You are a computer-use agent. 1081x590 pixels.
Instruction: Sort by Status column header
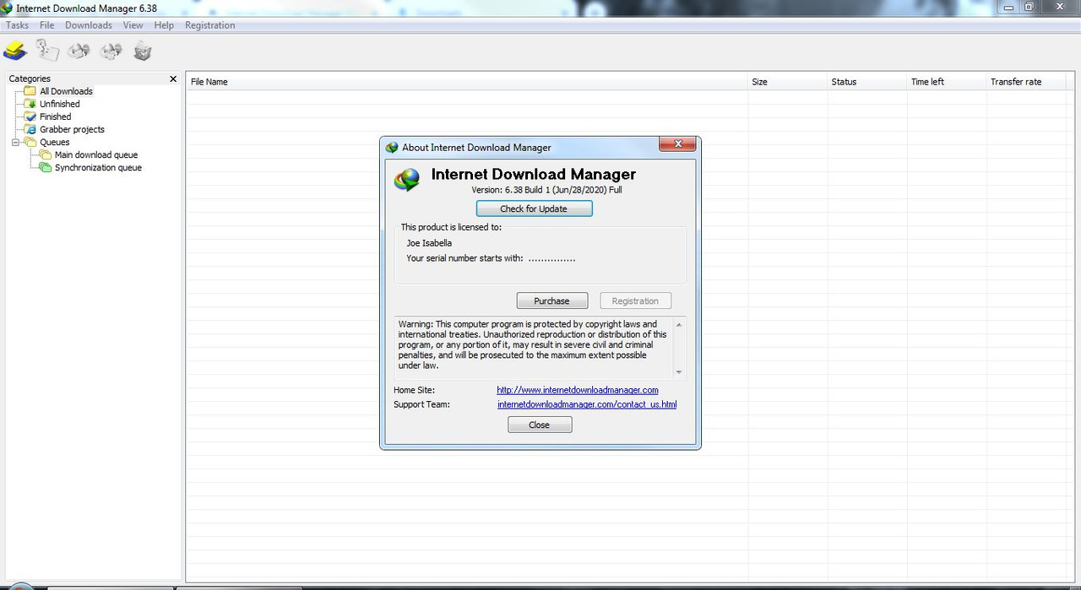click(867, 82)
